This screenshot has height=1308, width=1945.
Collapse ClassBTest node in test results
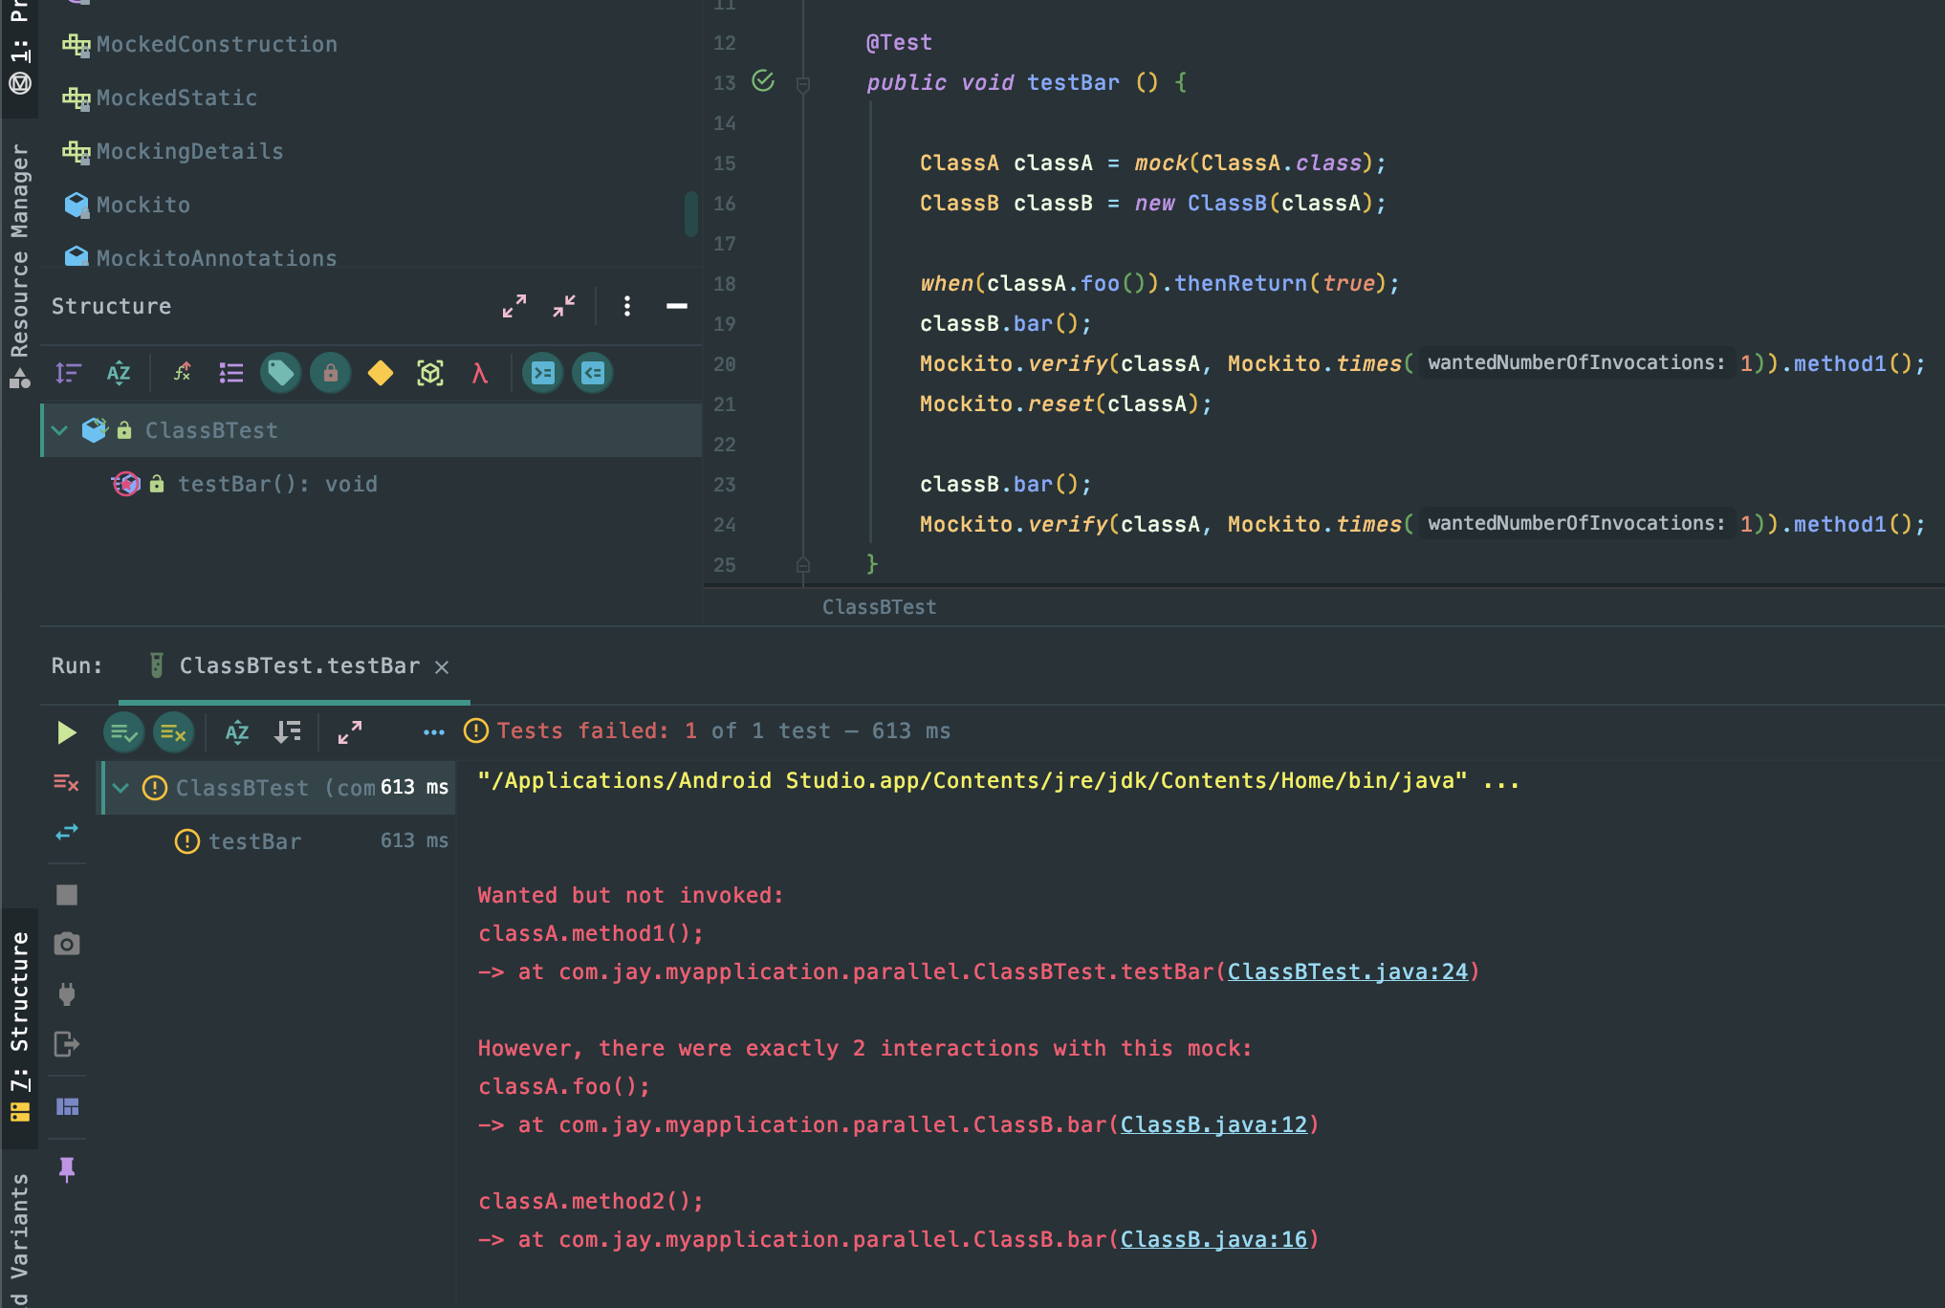point(120,788)
